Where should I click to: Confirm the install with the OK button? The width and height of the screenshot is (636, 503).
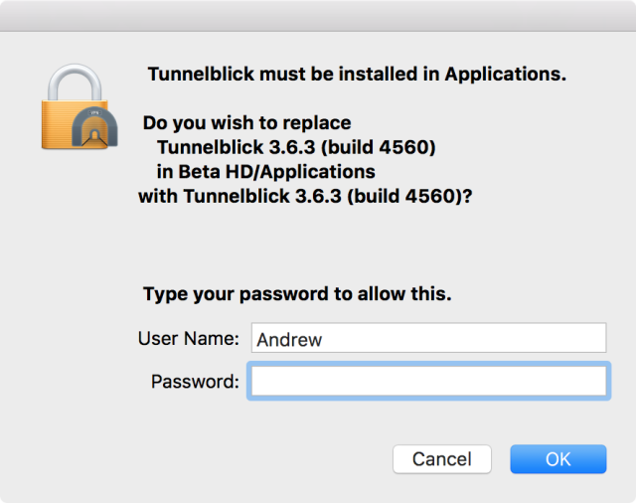click(558, 459)
